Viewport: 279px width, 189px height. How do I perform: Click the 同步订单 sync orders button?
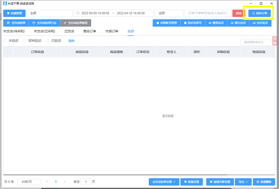259,13
